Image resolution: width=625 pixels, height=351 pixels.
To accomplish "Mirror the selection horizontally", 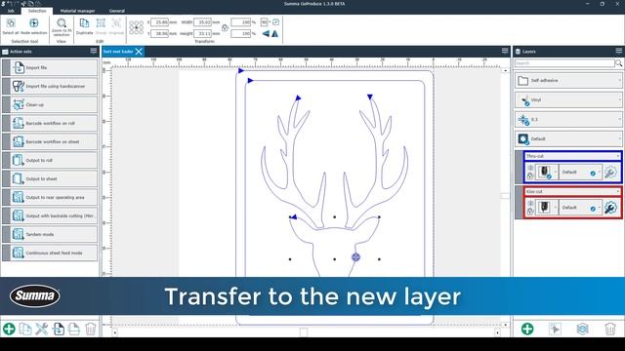I will click(x=266, y=34).
